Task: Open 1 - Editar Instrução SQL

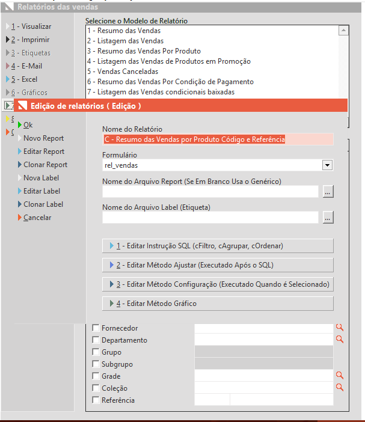Action: tap(218, 246)
